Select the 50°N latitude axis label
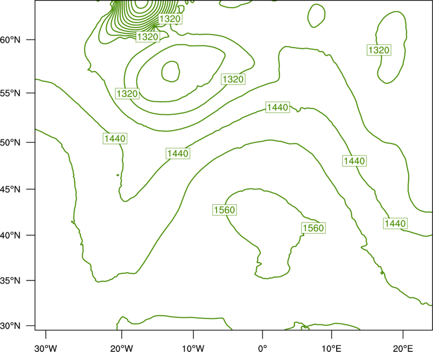The height and width of the screenshot is (352, 433). [x=10, y=142]
